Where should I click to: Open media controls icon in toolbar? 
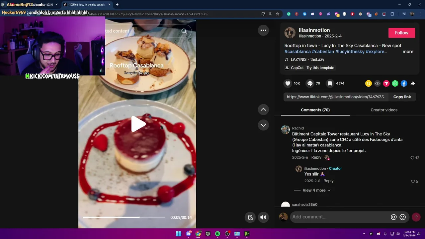(x=404, y=14)
